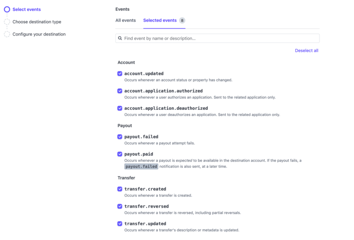
Task: Open the Selected events tab
Action: tap(160, 20)
